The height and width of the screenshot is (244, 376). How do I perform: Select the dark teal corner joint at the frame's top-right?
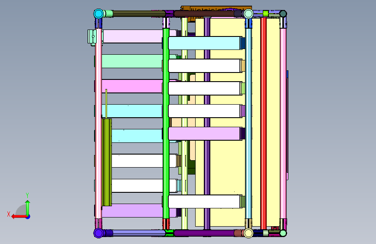click(283, 14)
